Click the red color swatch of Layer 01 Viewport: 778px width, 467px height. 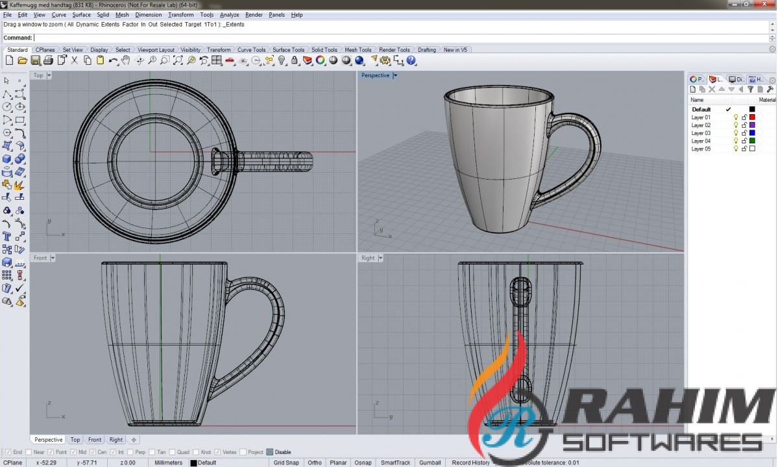tap(752, 117)
